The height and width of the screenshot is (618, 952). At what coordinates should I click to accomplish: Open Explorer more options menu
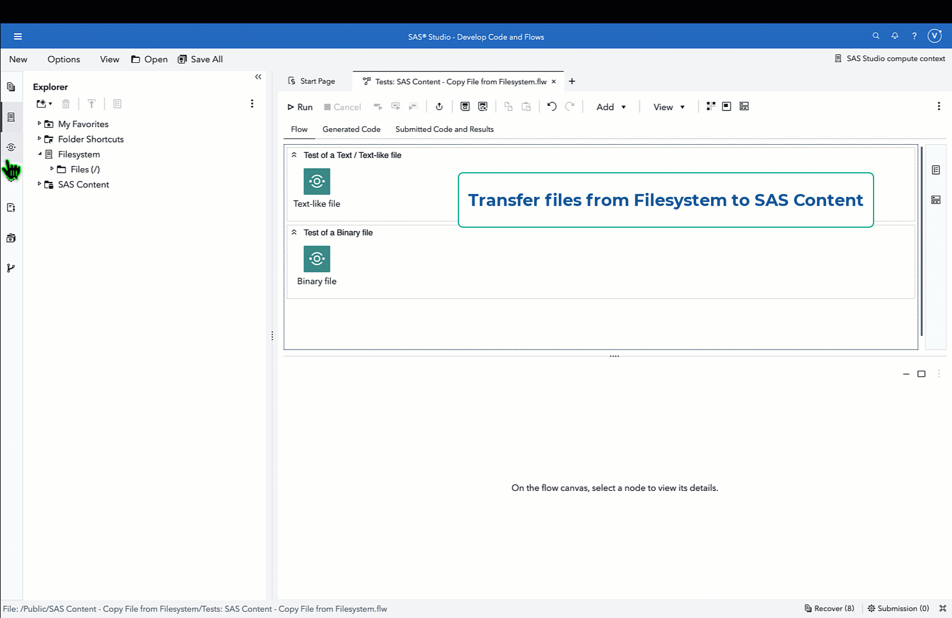[252, 104]
